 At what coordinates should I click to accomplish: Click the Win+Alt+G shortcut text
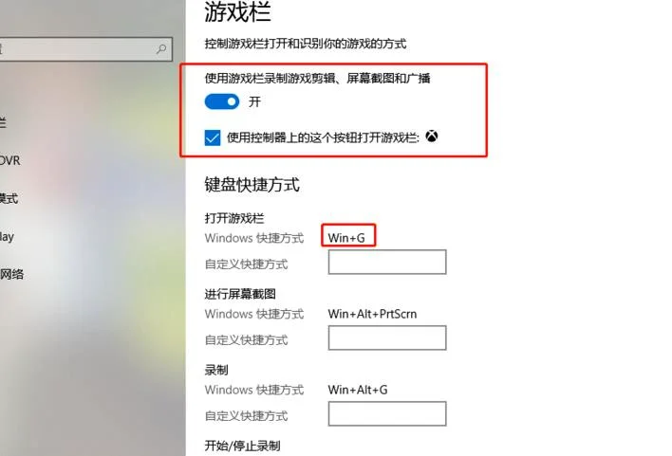click(358, 390)
